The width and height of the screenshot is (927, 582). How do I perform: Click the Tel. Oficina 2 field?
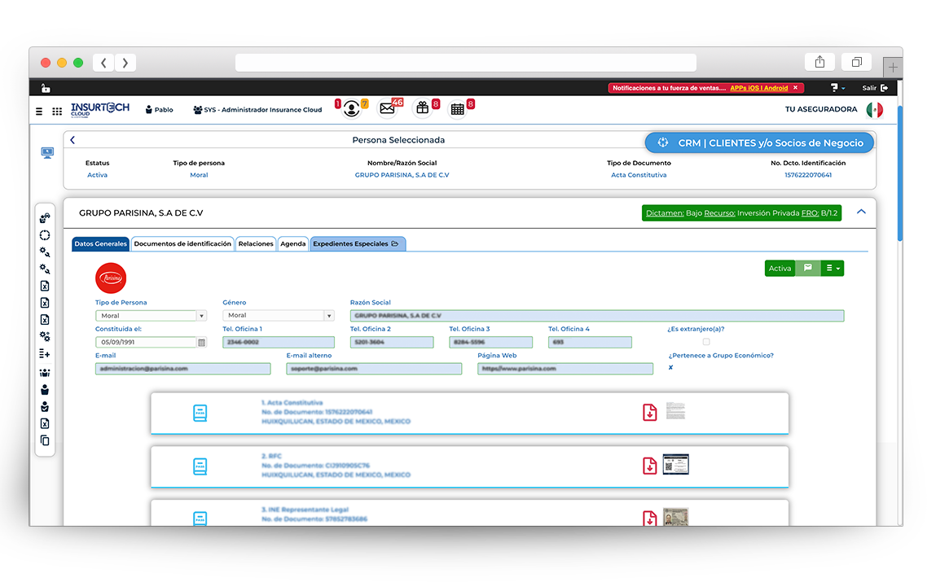391,342
